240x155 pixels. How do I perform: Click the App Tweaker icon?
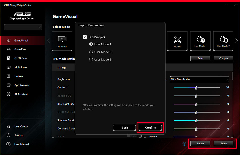point(9,85)
